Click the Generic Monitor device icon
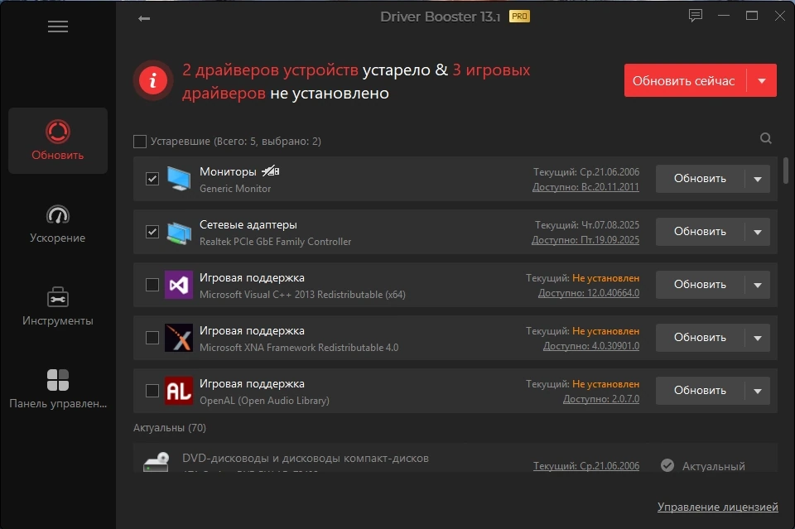The image size is (795, 529). point(179,179)
